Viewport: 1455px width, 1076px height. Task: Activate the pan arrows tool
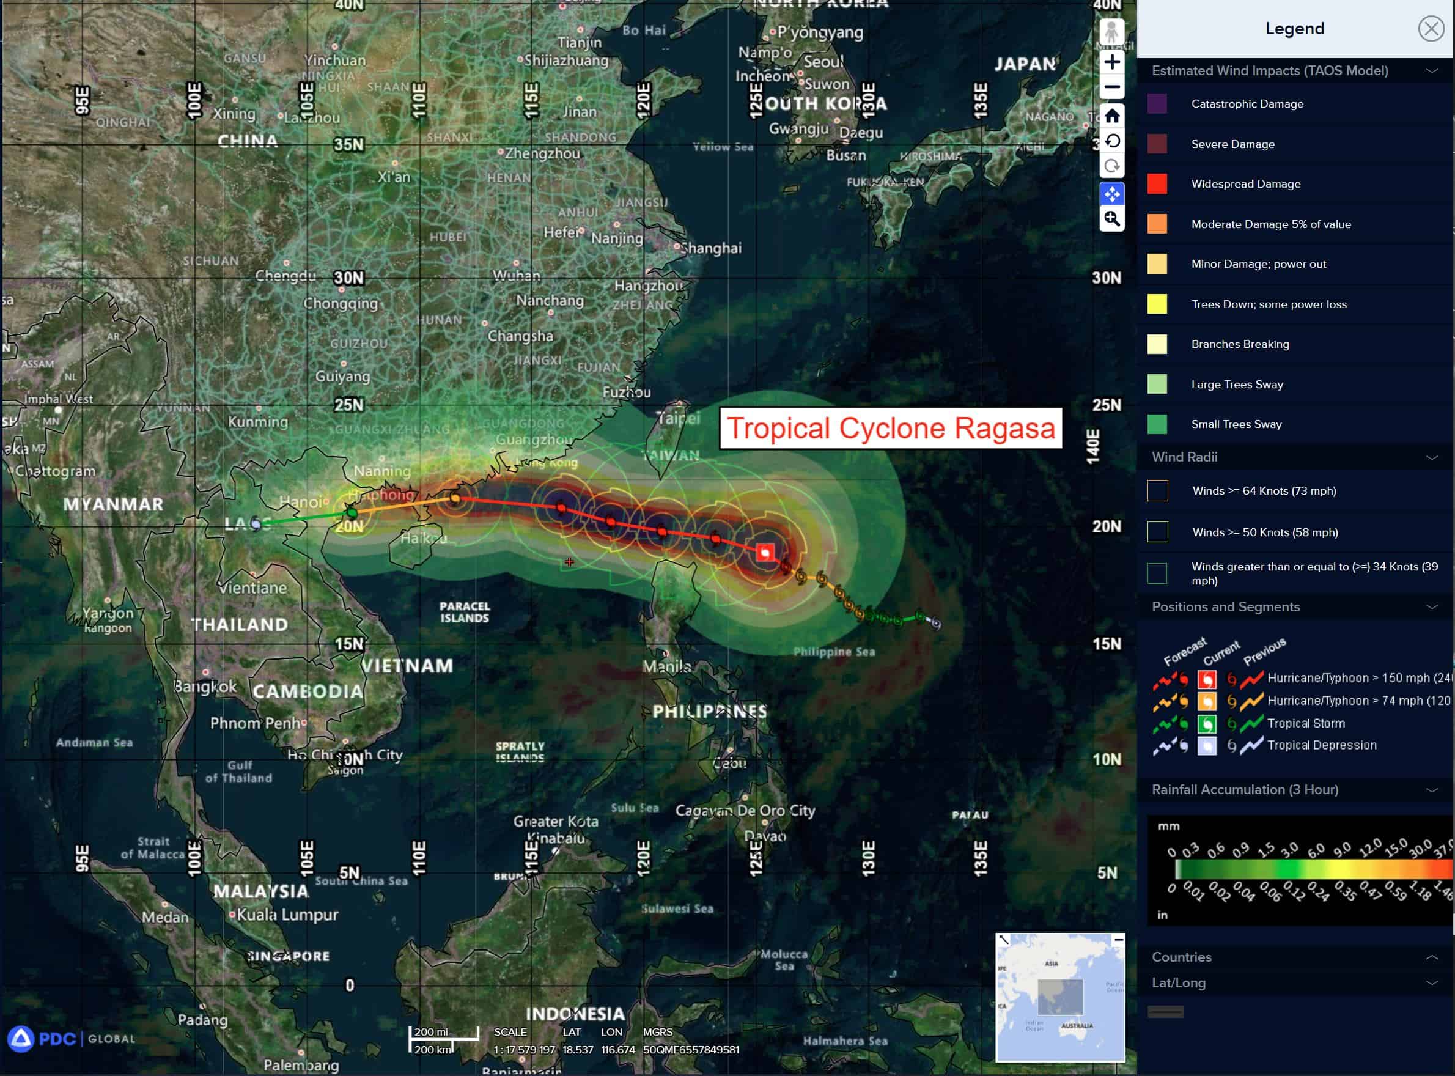tap(1112, 193)
